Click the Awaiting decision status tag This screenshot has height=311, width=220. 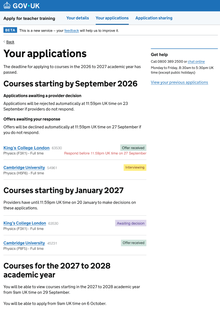pos(131,223)
